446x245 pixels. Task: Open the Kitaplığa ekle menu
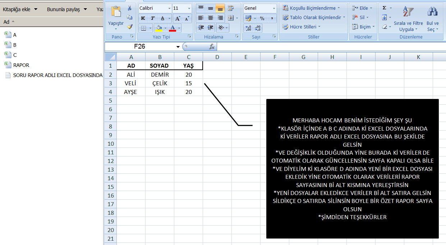coord(20,9)
